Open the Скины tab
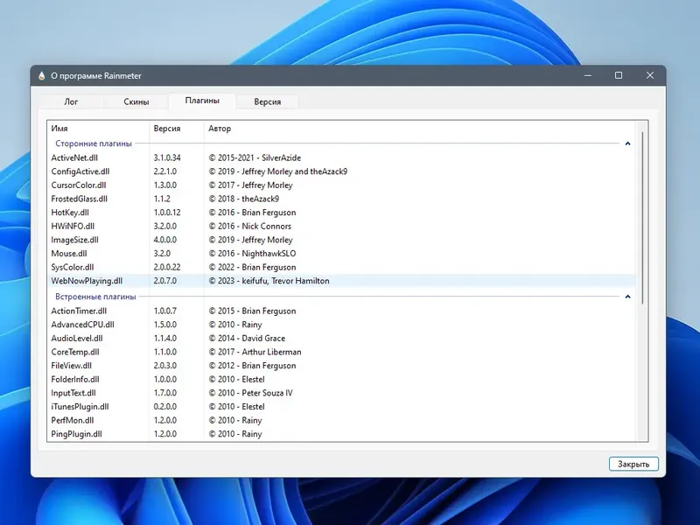This screenshot has height=525, width=700. [x=136, y=101]
